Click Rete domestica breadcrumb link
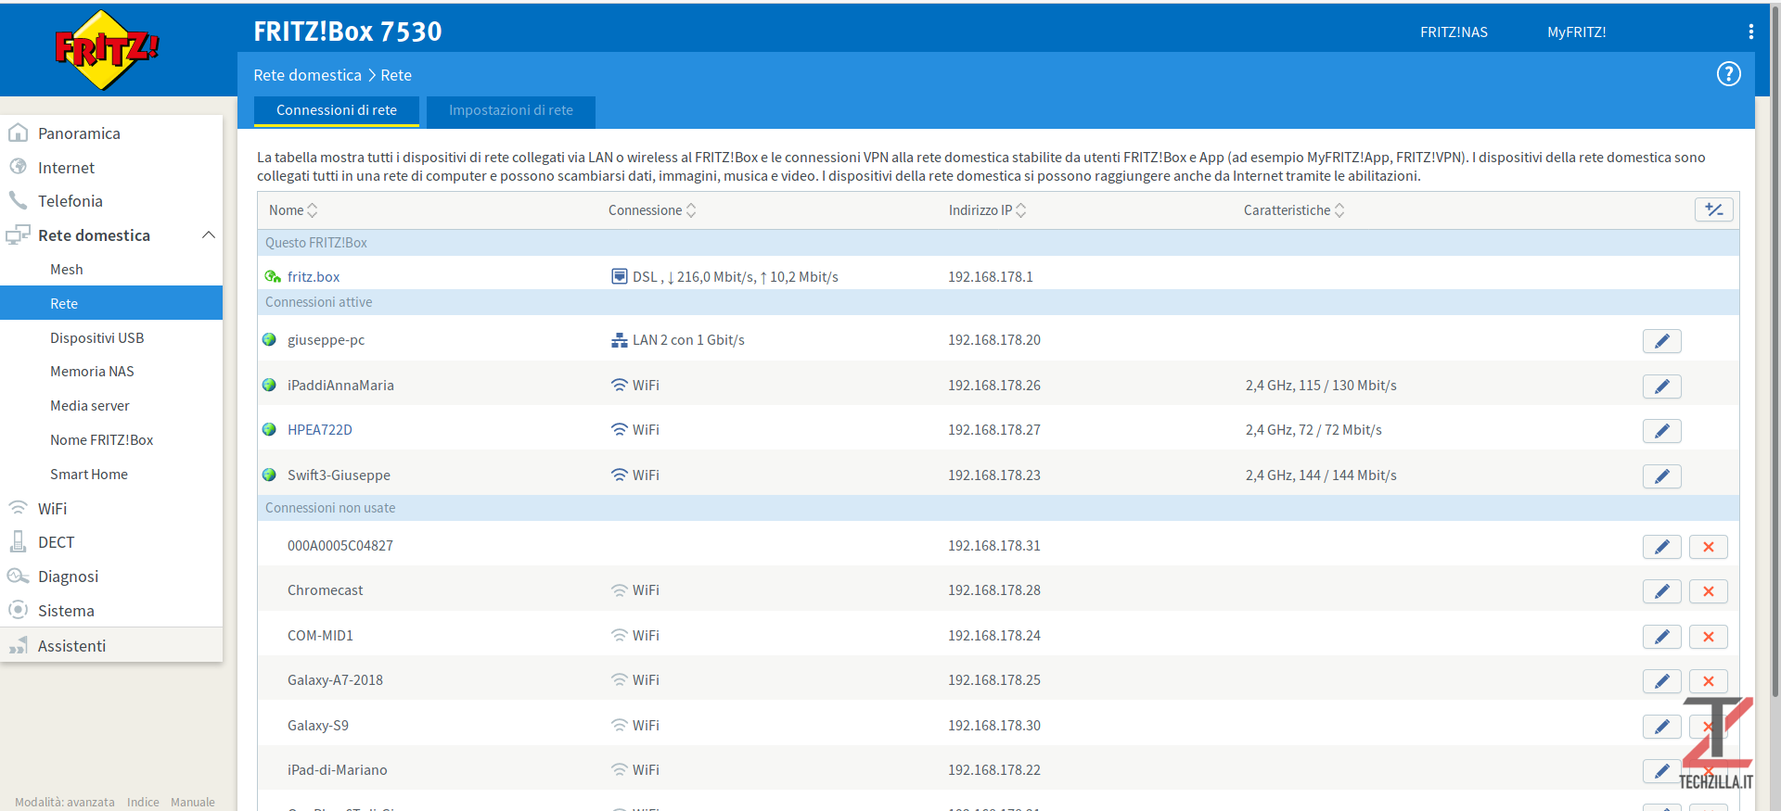The height and width of the screenshot is (811, 1781). [x=307, y=75]
